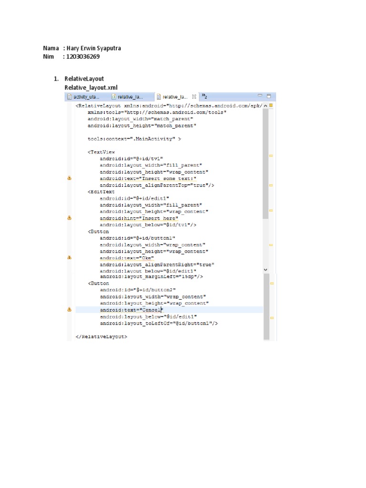Click android:id="@+id/tv1" line
The image size is (366, 488).
pyautogui.click(x=132, y=159)
